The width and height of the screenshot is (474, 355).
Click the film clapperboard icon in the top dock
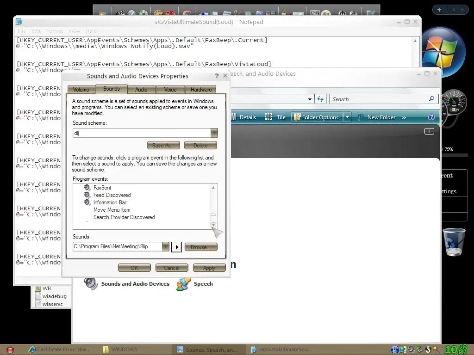pos(120,13)
